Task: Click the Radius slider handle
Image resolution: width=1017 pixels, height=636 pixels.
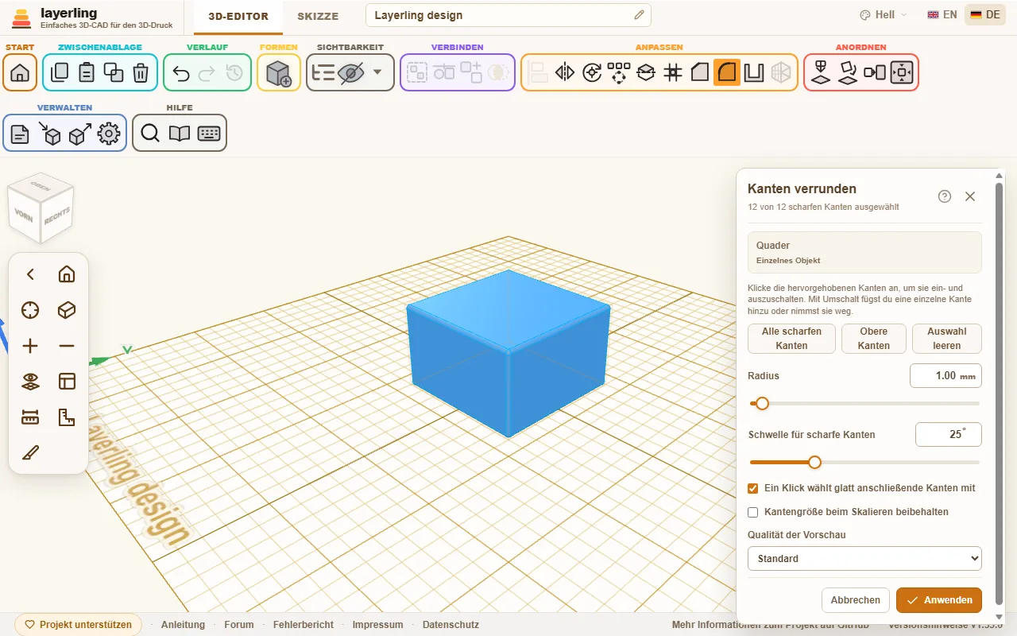Action: pos(762,404)
